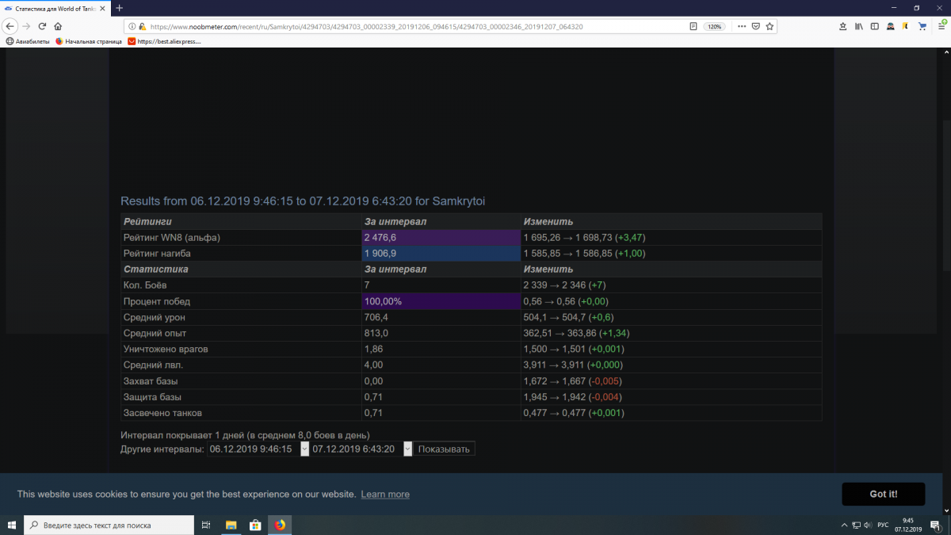This screenshot has width=951, height=535.
Task: Click the Results from heading text
Action: click(x=303, y=201)
